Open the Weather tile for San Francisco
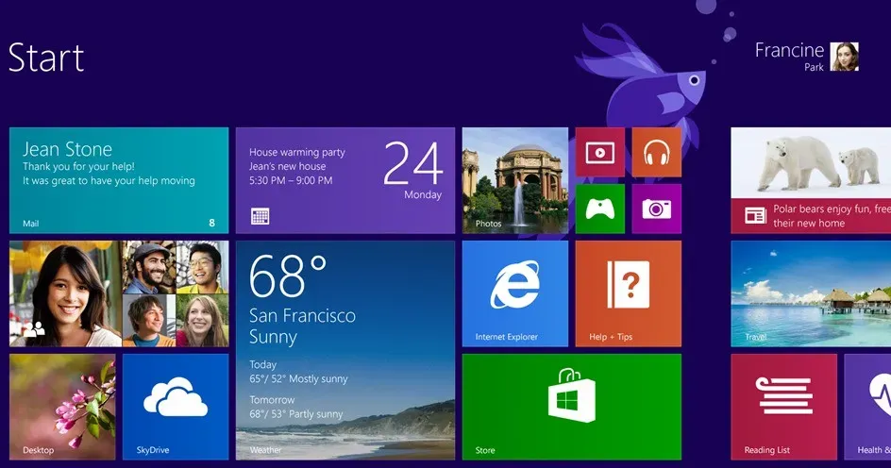The width and height of the screenshot is (891, 468). pyautogui.click(x=345, y=350)
